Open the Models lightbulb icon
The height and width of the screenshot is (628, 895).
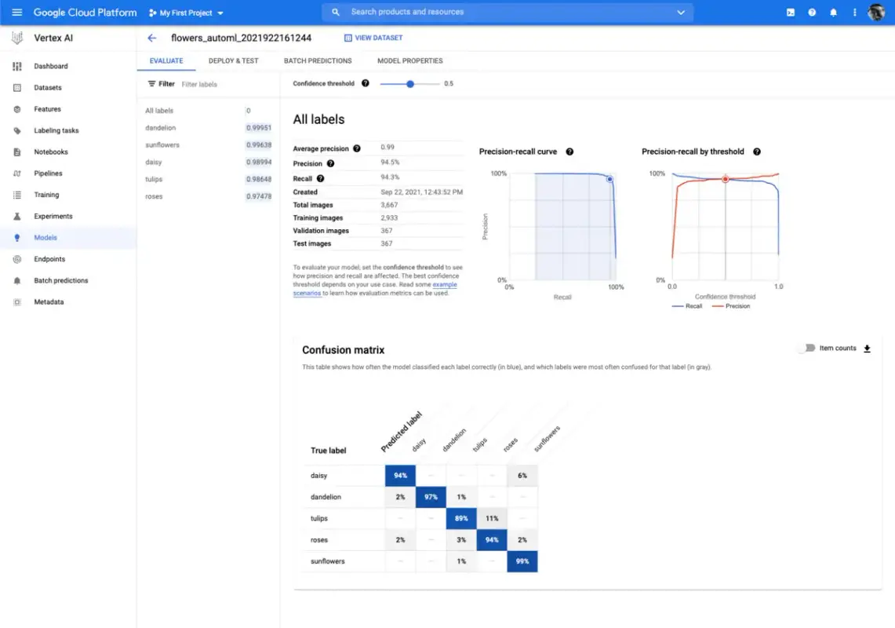tap(17, 238)
